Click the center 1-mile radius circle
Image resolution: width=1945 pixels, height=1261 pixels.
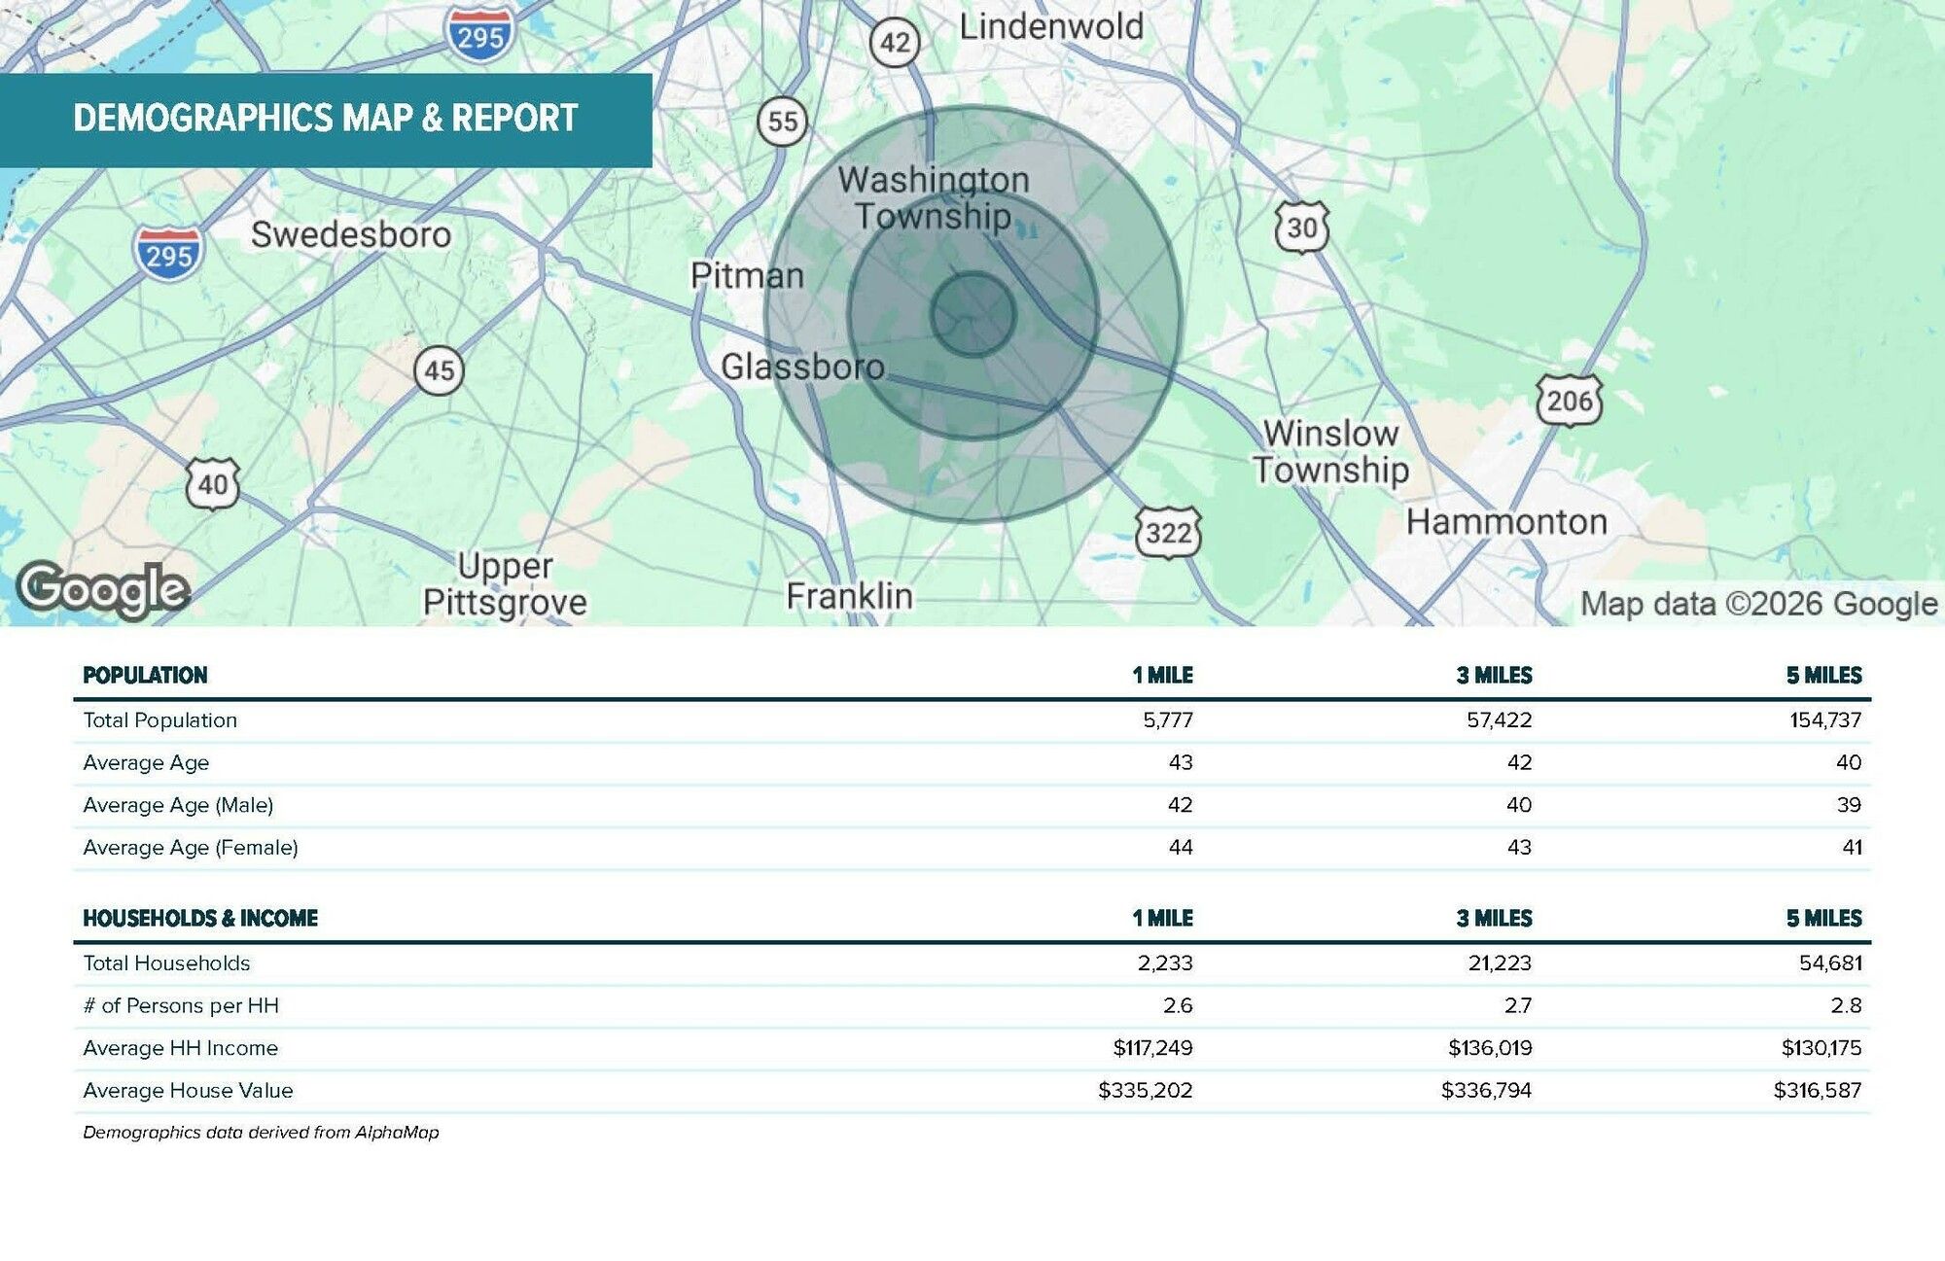point(972,314)
